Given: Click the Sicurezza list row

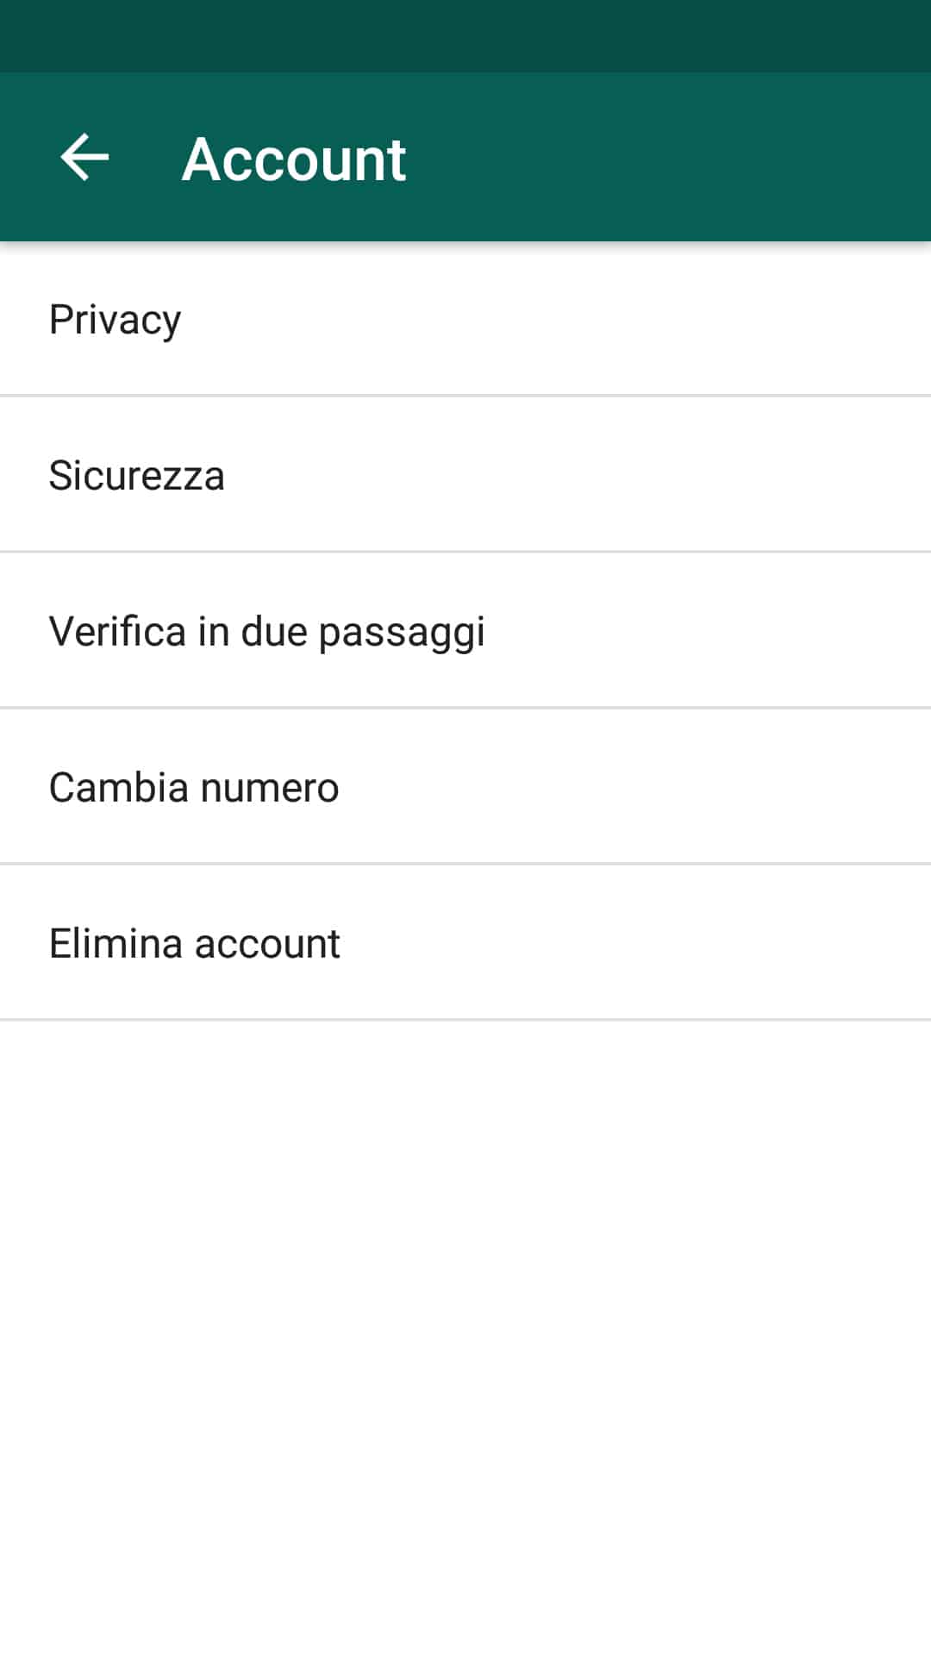Looking at the screenshot, I should coord(465,476).
